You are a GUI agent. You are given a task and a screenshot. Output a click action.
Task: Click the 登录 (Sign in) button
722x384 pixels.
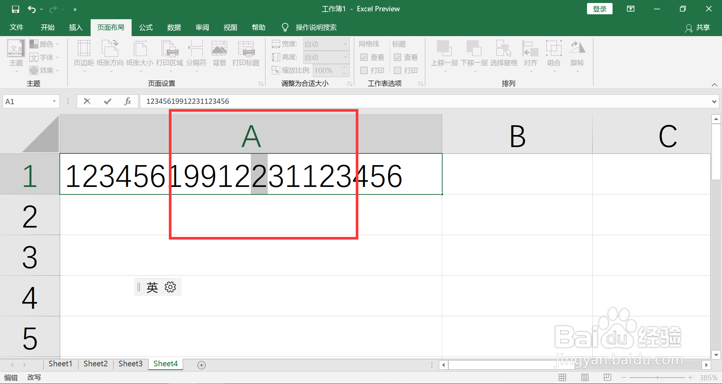(599, 8)
